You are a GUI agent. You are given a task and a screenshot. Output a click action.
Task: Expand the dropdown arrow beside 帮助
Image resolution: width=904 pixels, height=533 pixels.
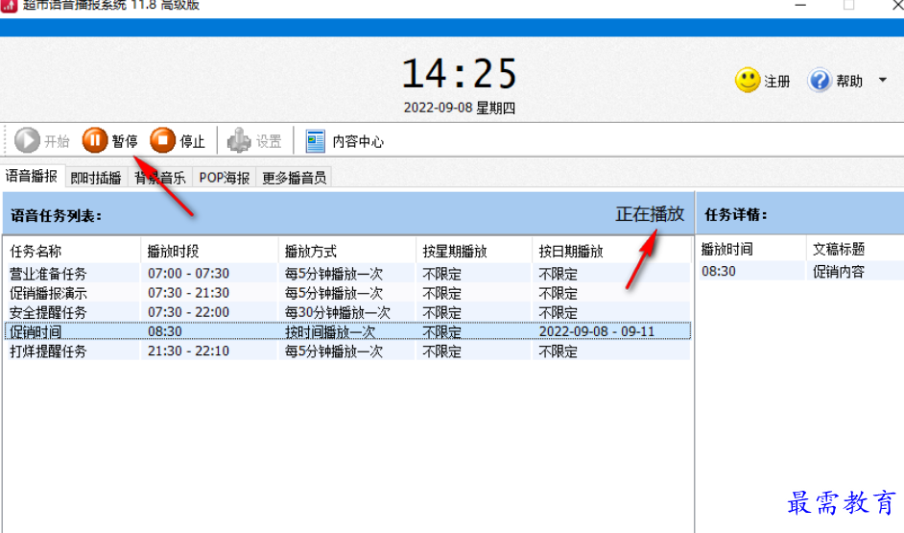882,81
